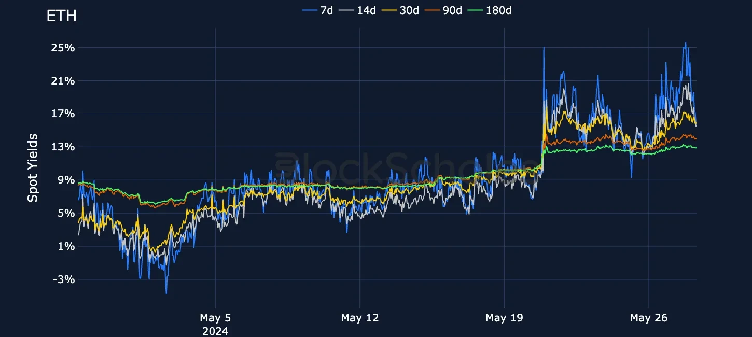Click the ETH chart title

(x=61, y=16)
